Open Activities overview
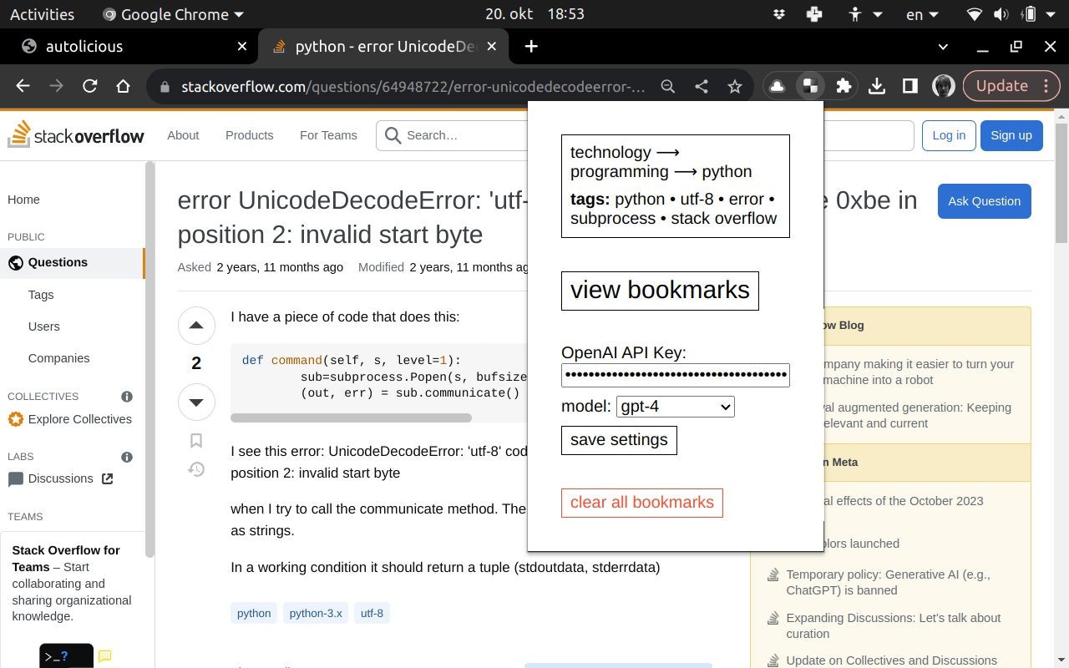 point(42,14)
